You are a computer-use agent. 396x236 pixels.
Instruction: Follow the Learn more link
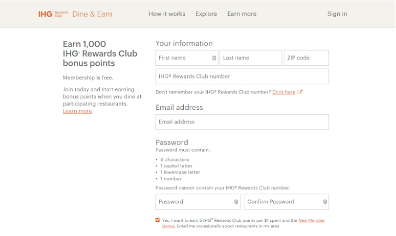point(77,111)
